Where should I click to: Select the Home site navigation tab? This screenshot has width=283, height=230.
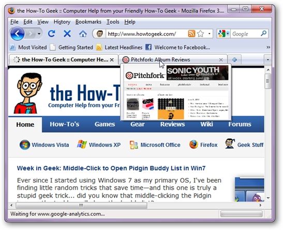25,124
